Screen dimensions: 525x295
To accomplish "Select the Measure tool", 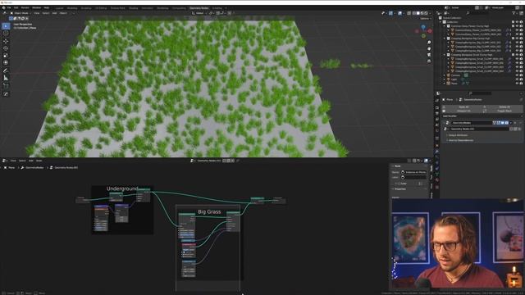I will click(6, 78).
